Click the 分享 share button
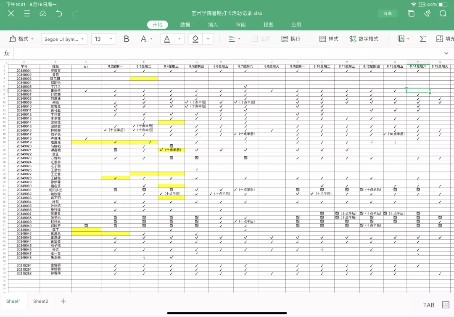454x317 pixels. 387,13
